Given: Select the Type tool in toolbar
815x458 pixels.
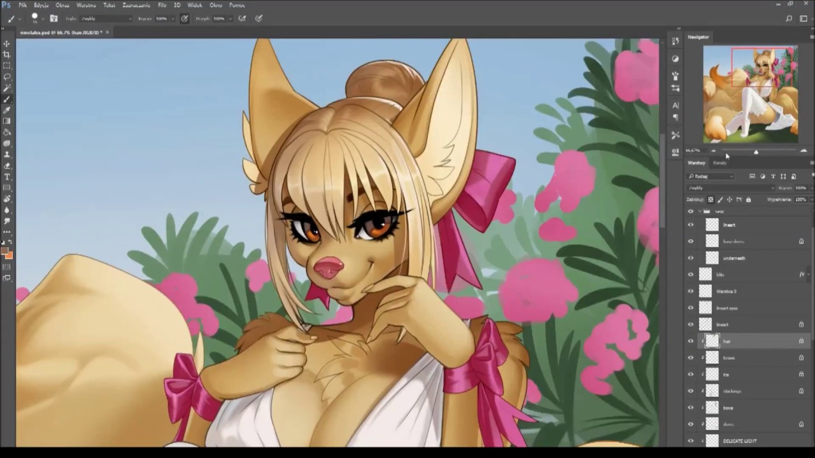Looking at the screenshot, I should tap(7, 176).
